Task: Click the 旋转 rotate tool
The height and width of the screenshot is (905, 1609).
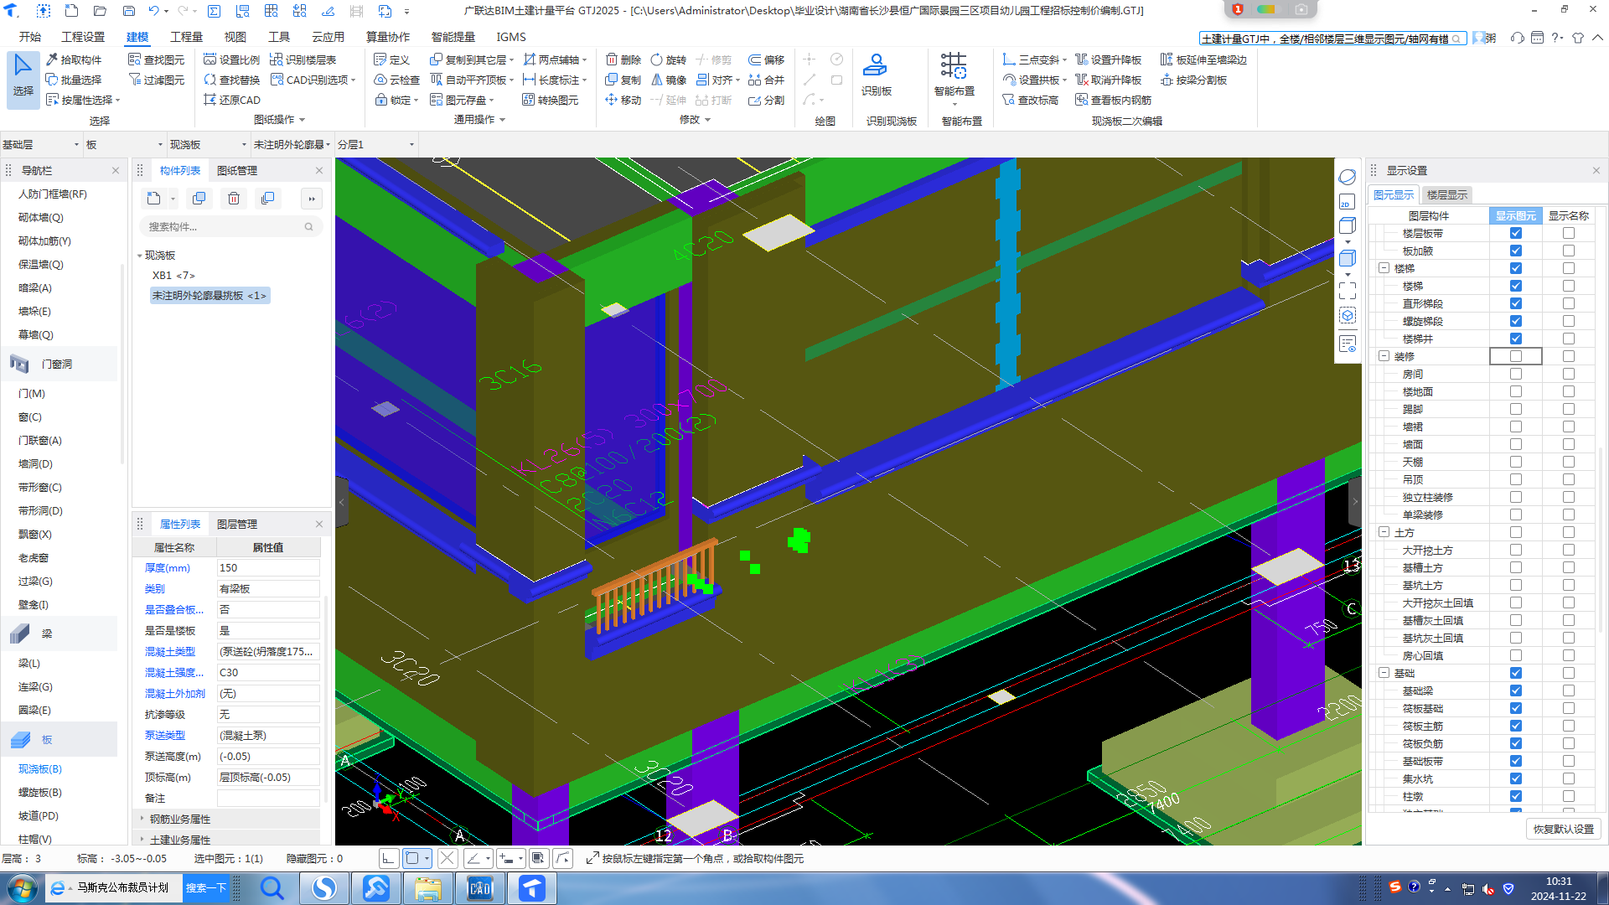Action: coord(669,59)
